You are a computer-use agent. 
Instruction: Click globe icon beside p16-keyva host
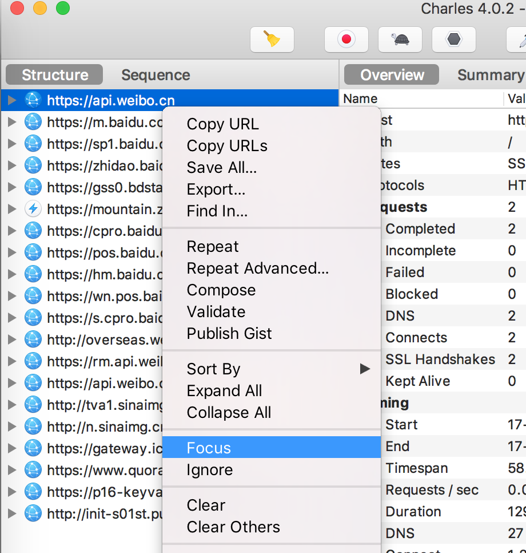pyautogui.click(x=33, y=492)
